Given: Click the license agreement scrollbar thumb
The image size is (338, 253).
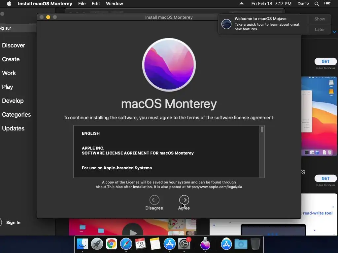Looking at the screenshot, I should 262,129.
